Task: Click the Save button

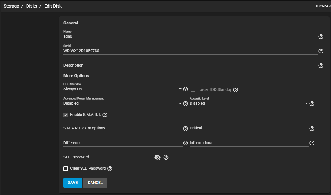Action: 72,183
